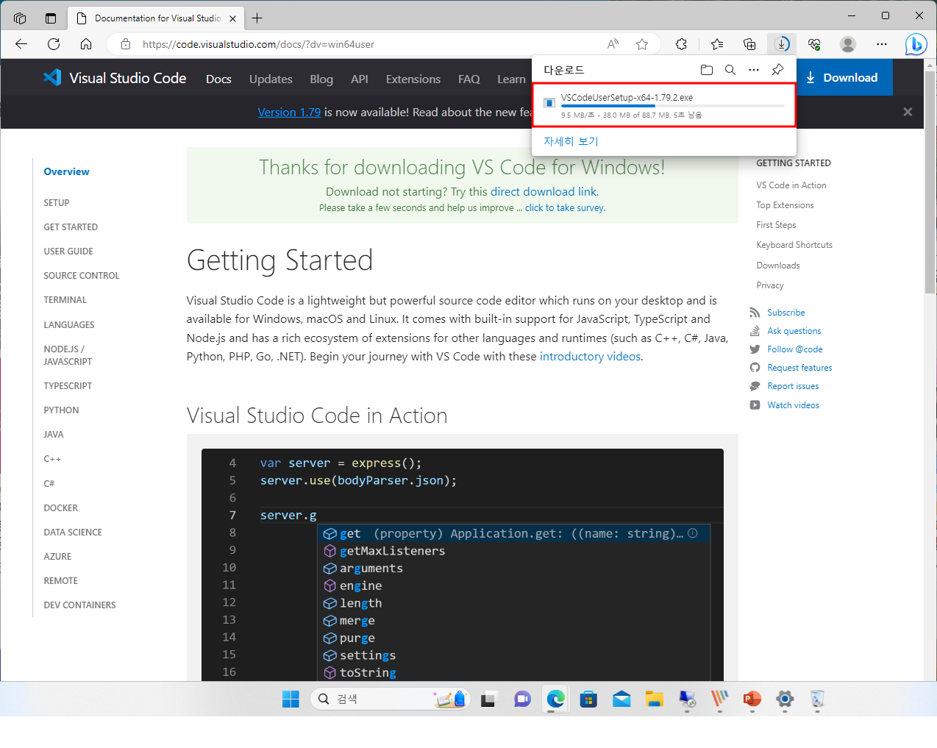Click the download progress bar

[x=672, y=106]
